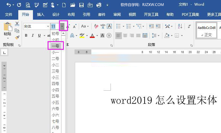
Task: Click the Decrease Indent icon
Action: [x=151, y=26]
